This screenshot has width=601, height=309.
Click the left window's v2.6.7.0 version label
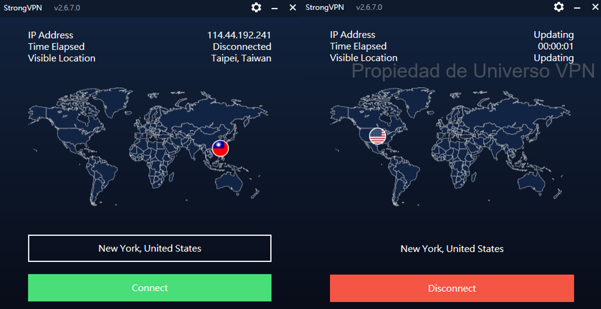(67, 8)
